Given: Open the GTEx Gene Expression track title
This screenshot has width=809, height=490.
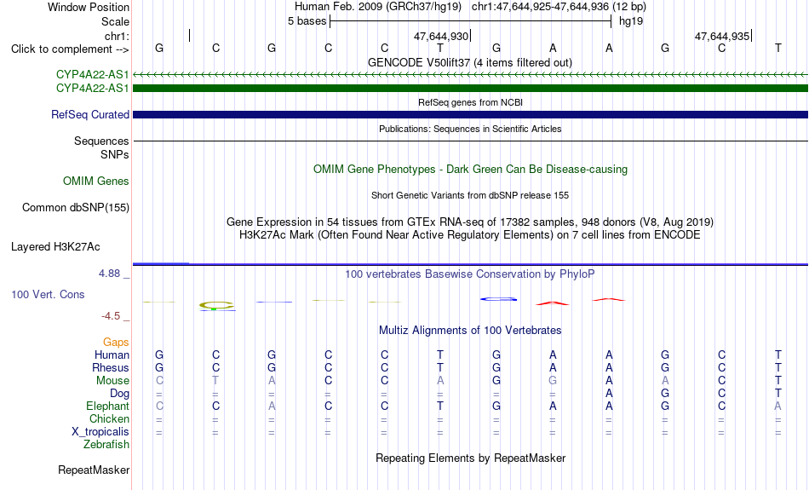Looking at the screenshot, I should pyautogui.click(x=470, y=222).
